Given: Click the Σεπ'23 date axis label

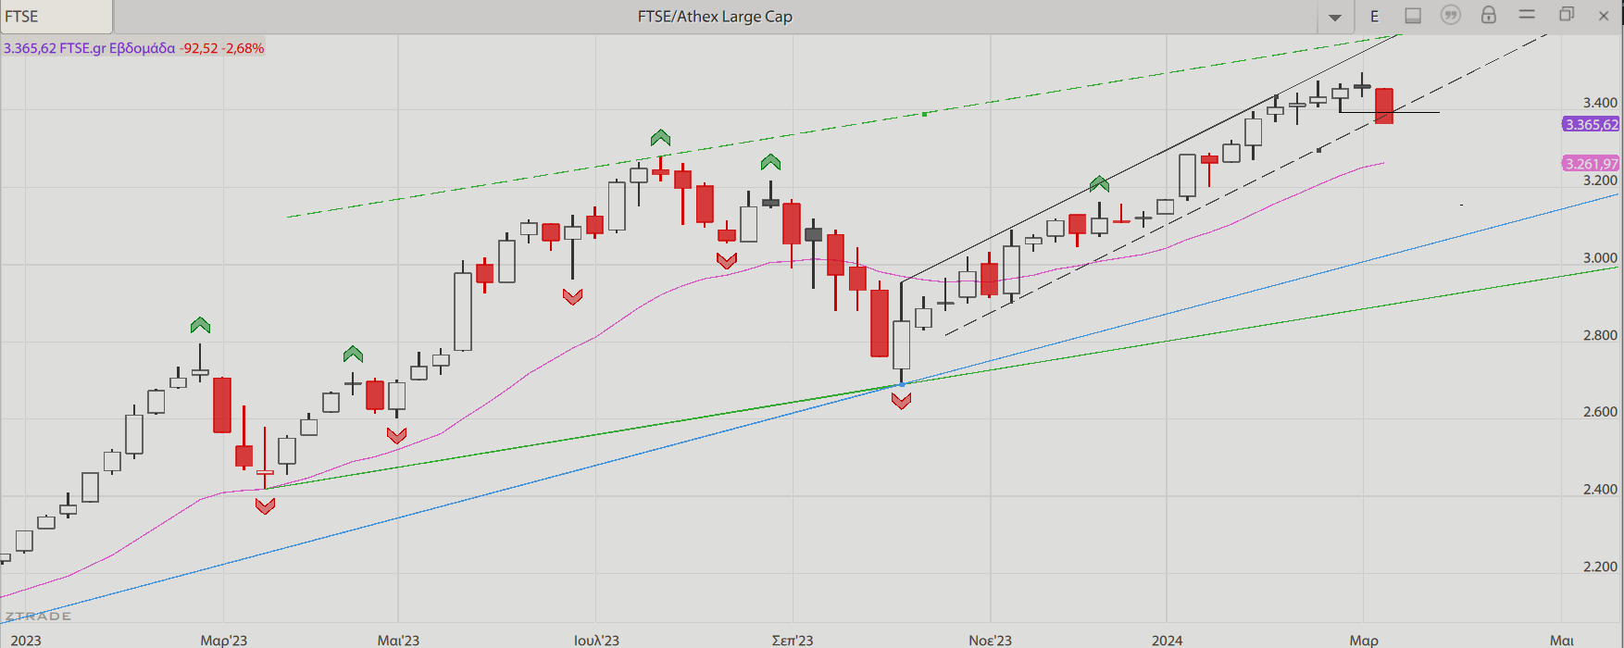Looking at the screenshot, I should pos(793,641).
